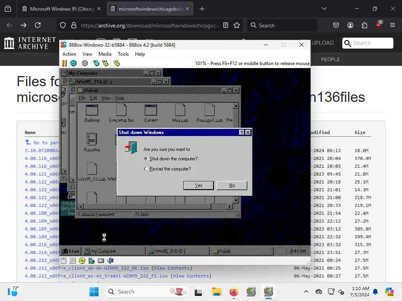Click Firefox icon on Windows taskbar
This screenshot has height=301, width=402.
pyautogui.click(x=234, y=292)
